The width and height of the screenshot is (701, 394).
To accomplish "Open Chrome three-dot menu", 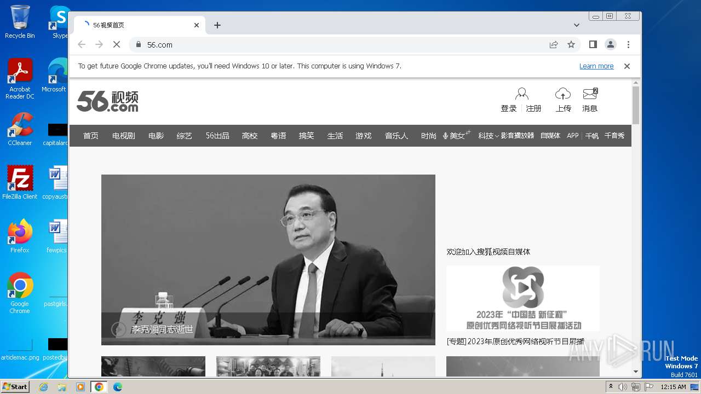I will pyautogui.click(x=628, y=44).
